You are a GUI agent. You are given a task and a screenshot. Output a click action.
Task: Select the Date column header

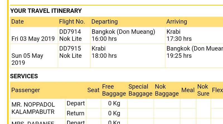pos(18,22)
